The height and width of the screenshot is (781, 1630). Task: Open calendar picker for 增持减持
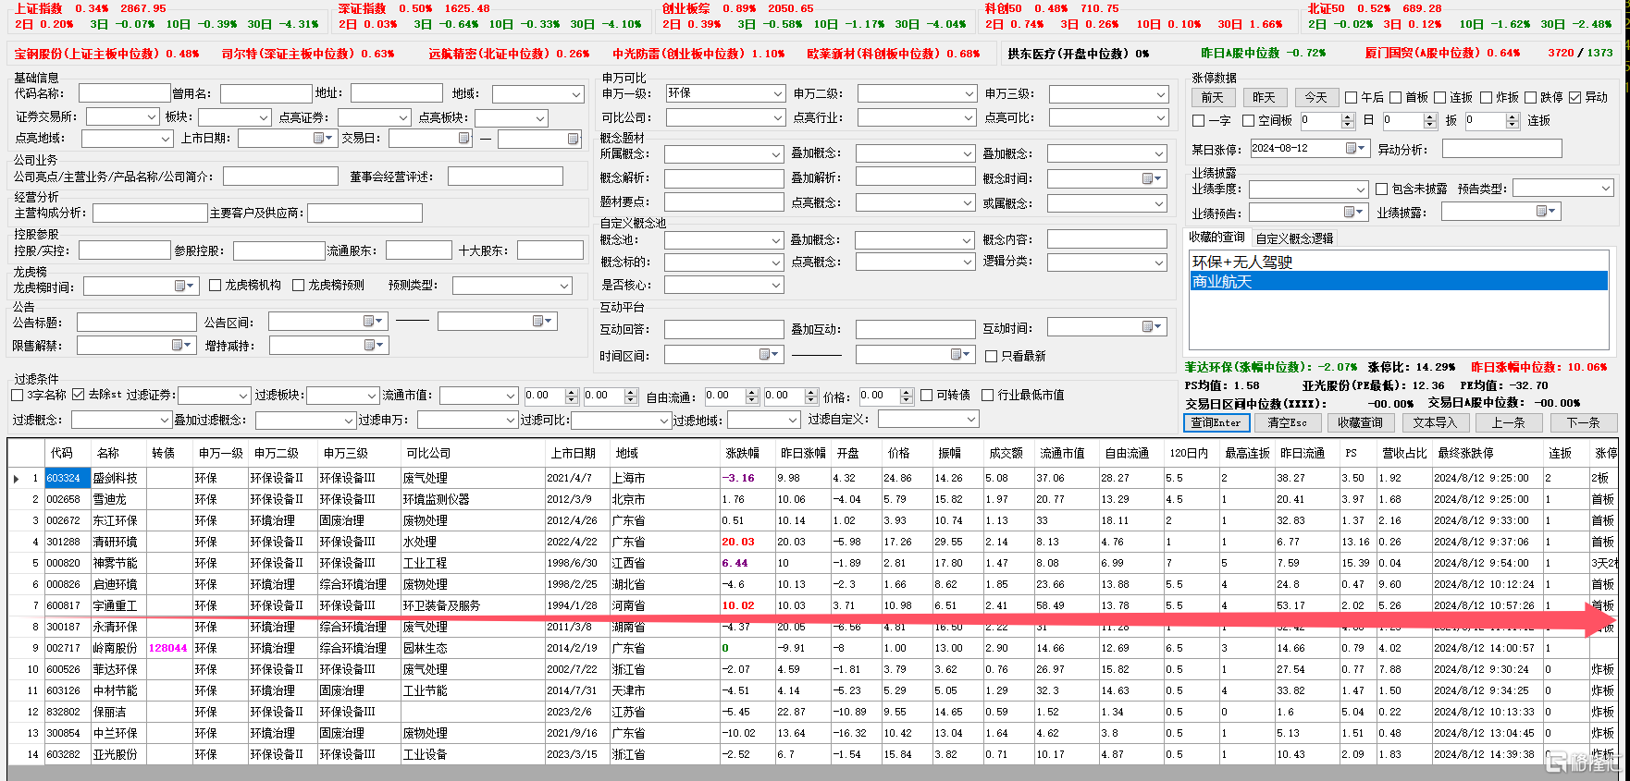[x=374, y=345]
